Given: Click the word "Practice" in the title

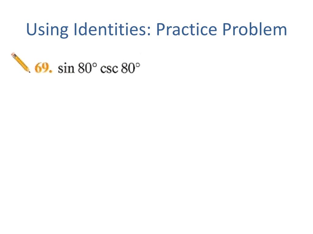Looking at the screenshot, I should [x=186, y=29].
